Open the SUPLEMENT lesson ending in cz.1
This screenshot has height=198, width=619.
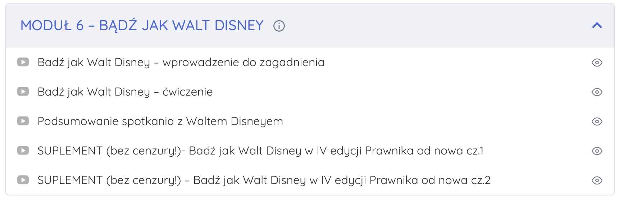point(260,151)
